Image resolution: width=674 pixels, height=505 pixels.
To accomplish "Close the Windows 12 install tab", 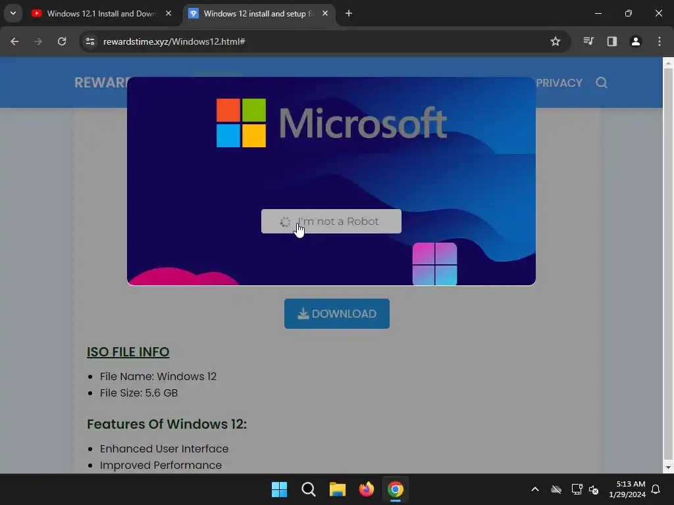I will (325, 13).
